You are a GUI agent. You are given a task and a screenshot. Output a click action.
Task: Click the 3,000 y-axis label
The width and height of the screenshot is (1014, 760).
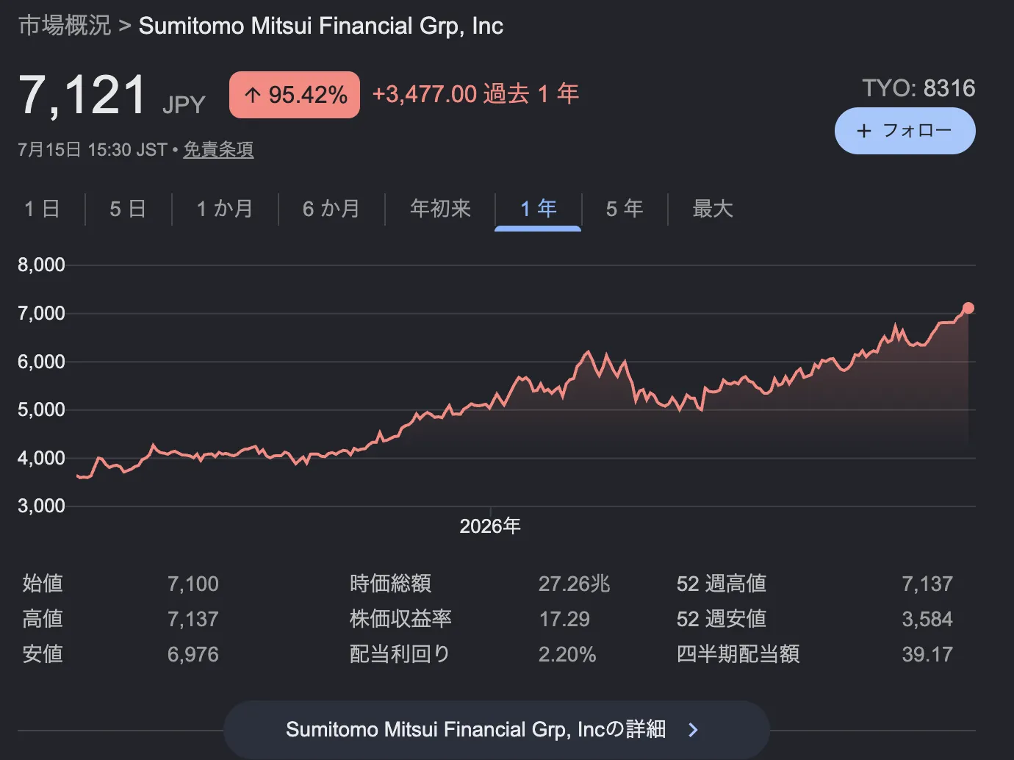click(41, 506)
